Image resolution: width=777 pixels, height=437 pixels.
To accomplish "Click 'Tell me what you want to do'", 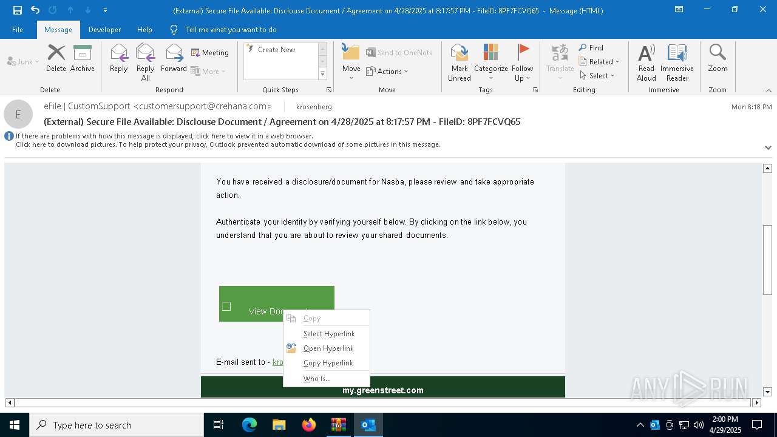I will tap(231, 30).
